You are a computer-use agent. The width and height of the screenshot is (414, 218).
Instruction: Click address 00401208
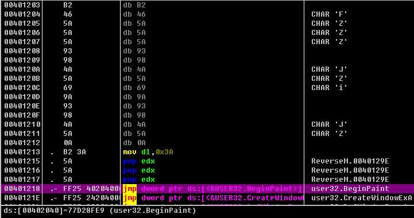click(22, 51)
